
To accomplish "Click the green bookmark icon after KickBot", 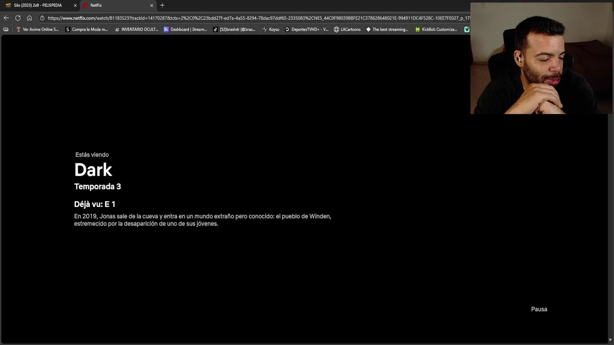I will tap(466, 29).
